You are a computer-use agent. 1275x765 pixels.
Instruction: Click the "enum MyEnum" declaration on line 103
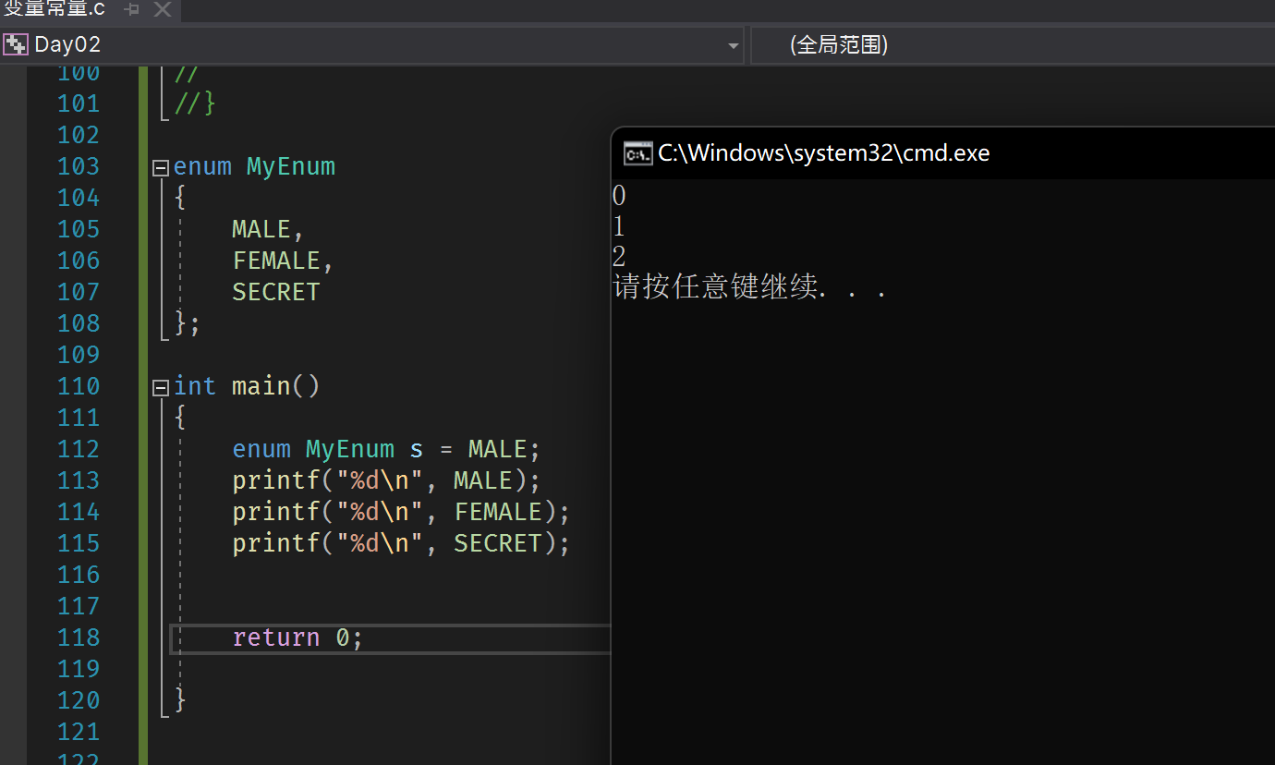[x=255, y=166]
